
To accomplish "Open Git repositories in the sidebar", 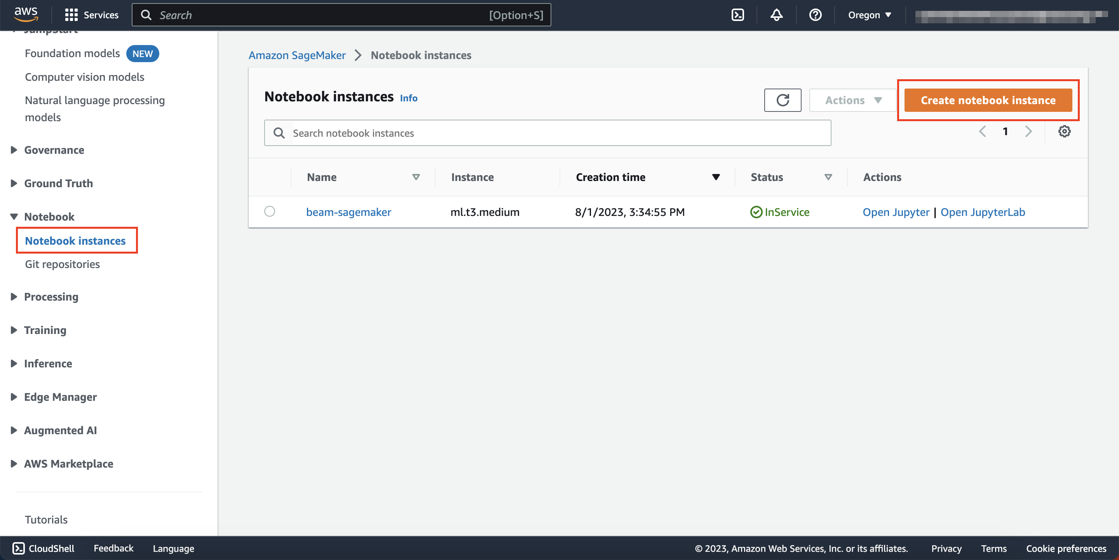I will [x=62, y=264].
